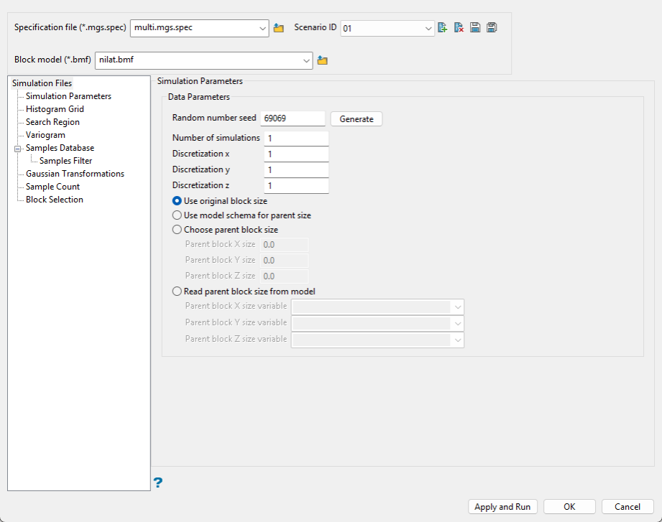Open help with the blue question mark
This screenshot has width=662, height=522.
tap(157, 483)
